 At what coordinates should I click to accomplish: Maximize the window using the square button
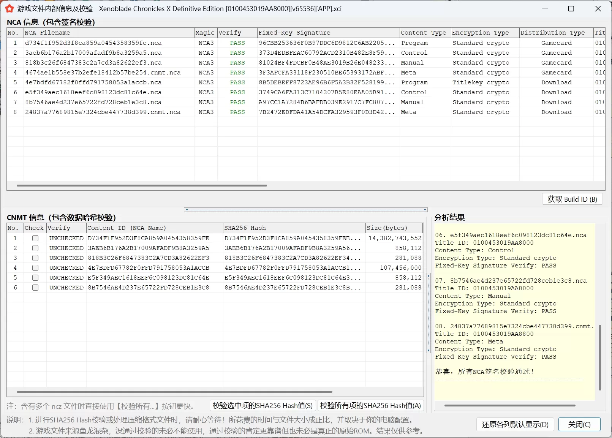pyautogui.click(x=571, y=8)
